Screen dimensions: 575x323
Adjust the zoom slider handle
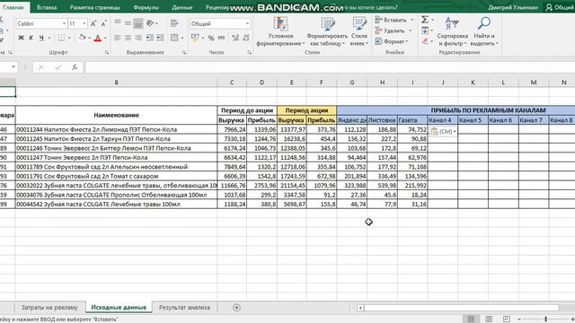click(x=545, y=319)
